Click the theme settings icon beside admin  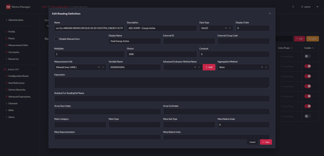tap(293, 7)
